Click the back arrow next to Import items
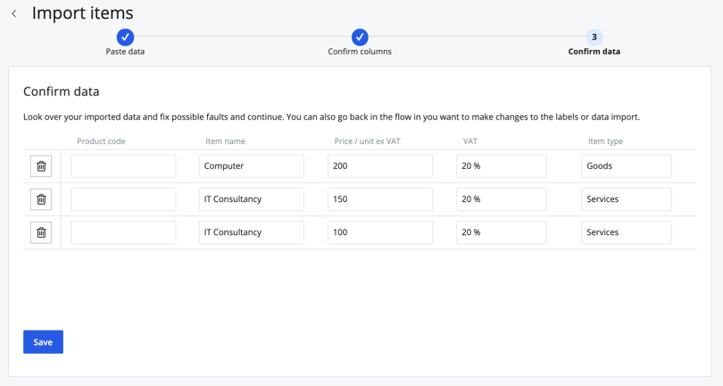 click(x=14, y=13)
